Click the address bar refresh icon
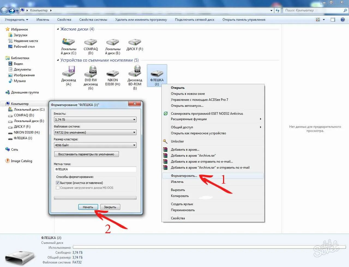 click(278, 10)
